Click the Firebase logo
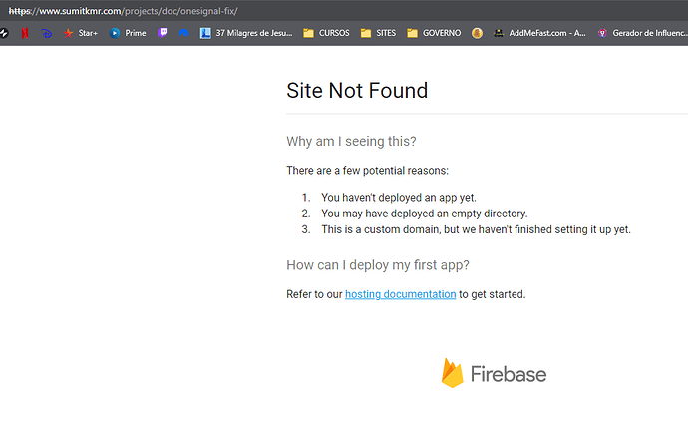The height and width of the screenshot is (428, 688). tap(494, 373)
